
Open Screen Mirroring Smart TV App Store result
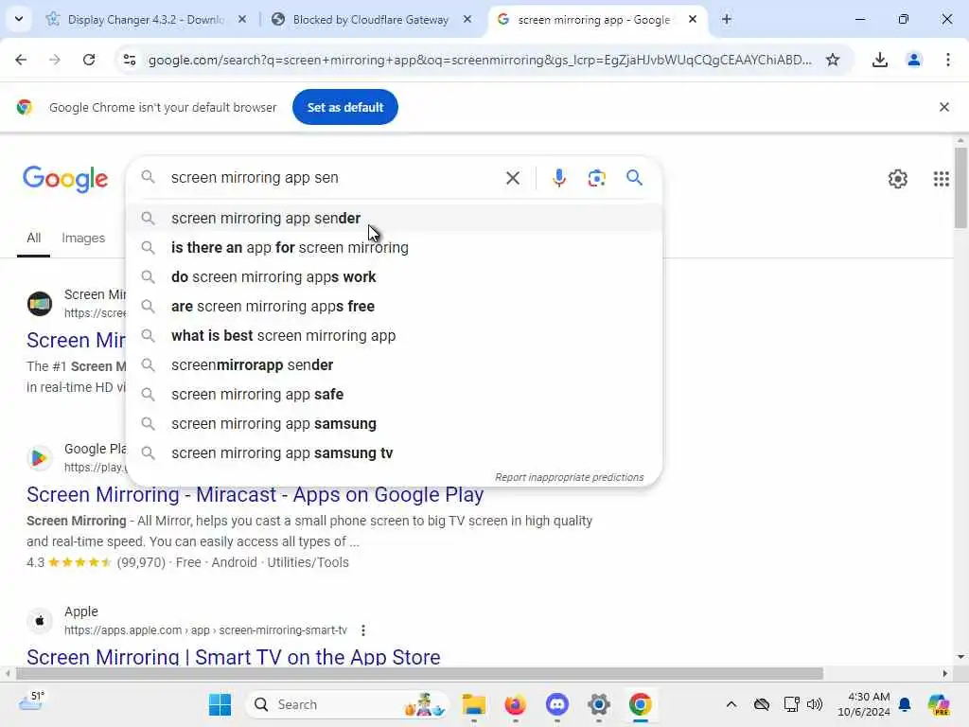coord(233,657)
